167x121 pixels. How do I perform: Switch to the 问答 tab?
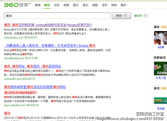click(57, 5)
